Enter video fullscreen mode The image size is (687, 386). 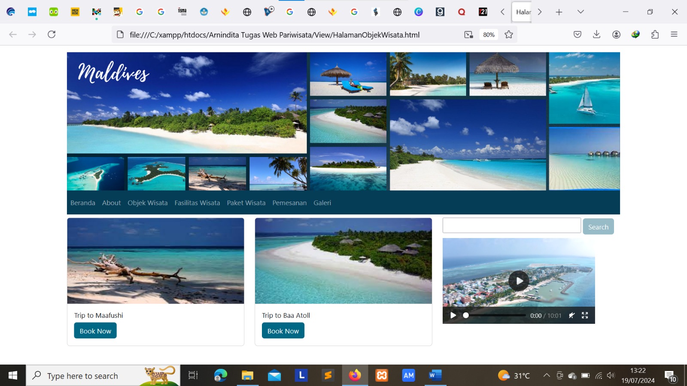pos(585,315)
